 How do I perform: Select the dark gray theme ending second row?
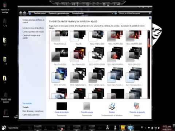[x=134, y=56]
